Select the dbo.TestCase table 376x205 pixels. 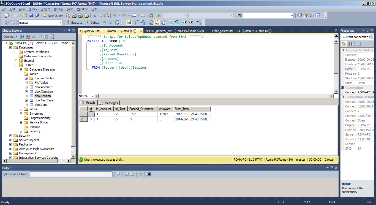click(x=44, y=100)
